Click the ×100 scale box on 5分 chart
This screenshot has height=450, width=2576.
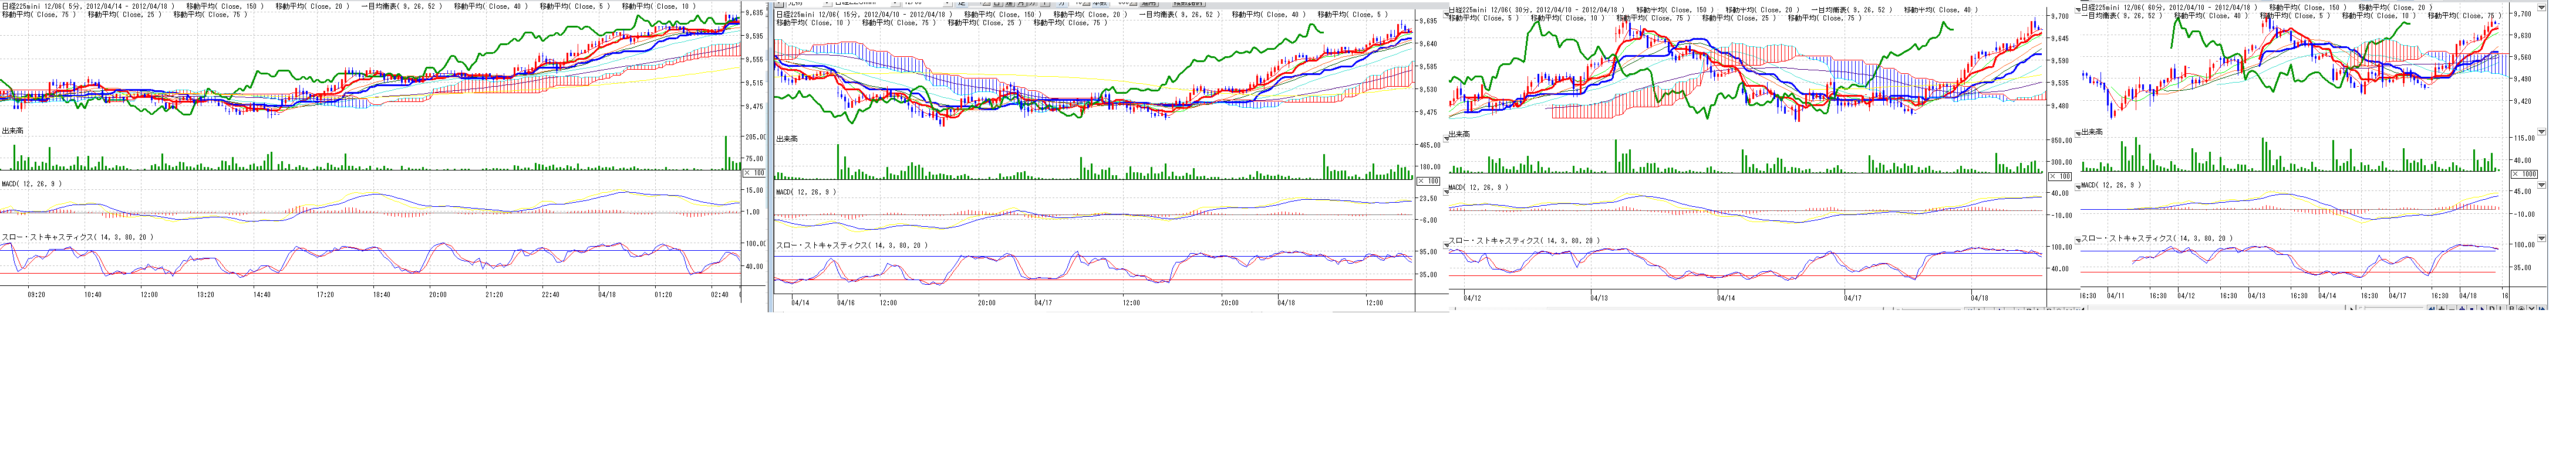click(754, 173)
